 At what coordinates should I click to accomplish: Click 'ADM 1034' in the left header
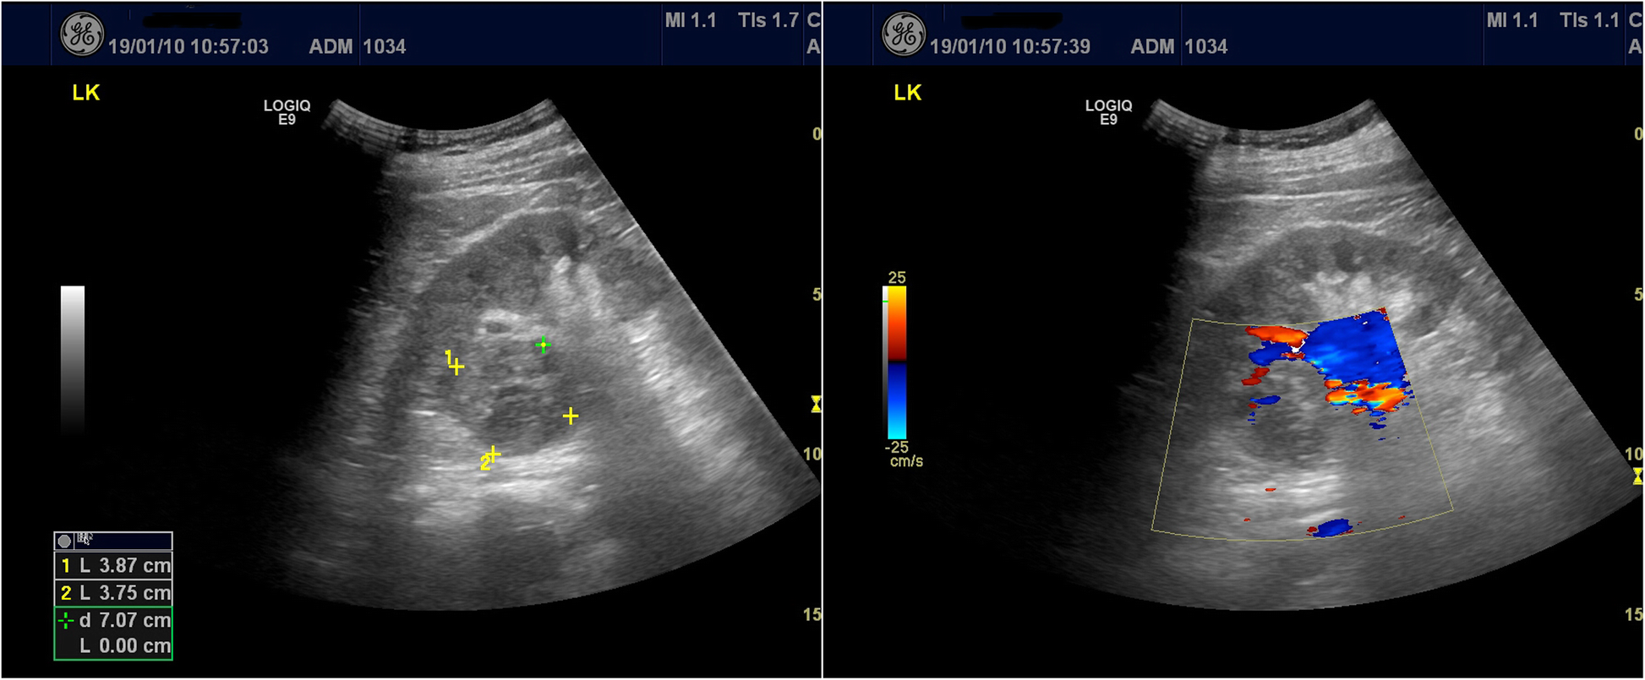pos(358,47)
